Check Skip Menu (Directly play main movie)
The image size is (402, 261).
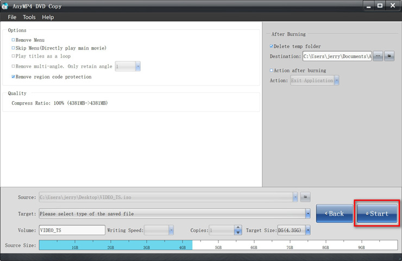point(14,48)
